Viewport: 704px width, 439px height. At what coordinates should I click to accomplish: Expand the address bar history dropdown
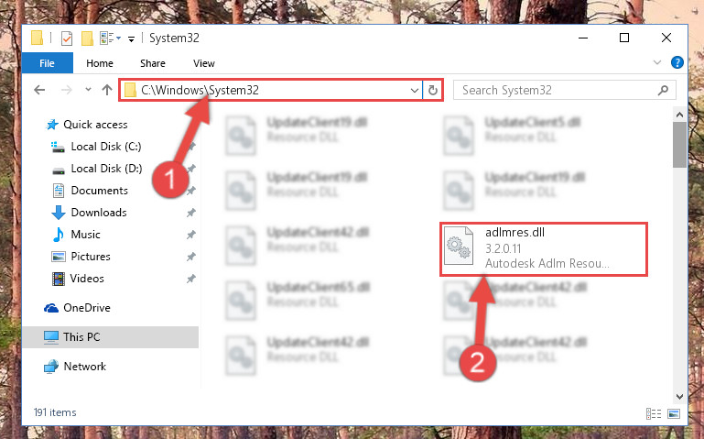(x=415, y=91)
